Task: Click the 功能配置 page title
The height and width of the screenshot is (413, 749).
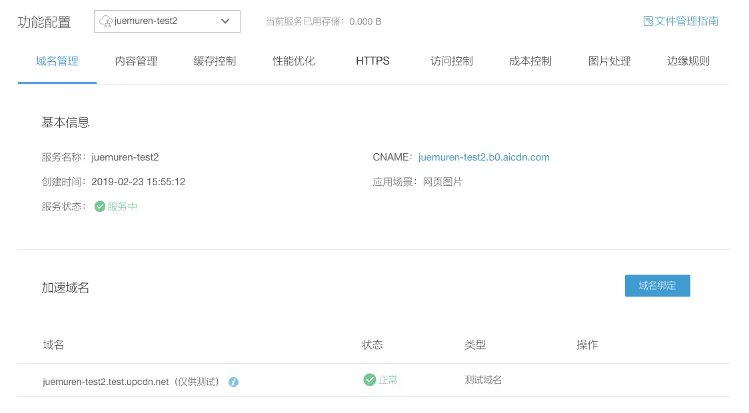Action: click(x=45, y=22)
